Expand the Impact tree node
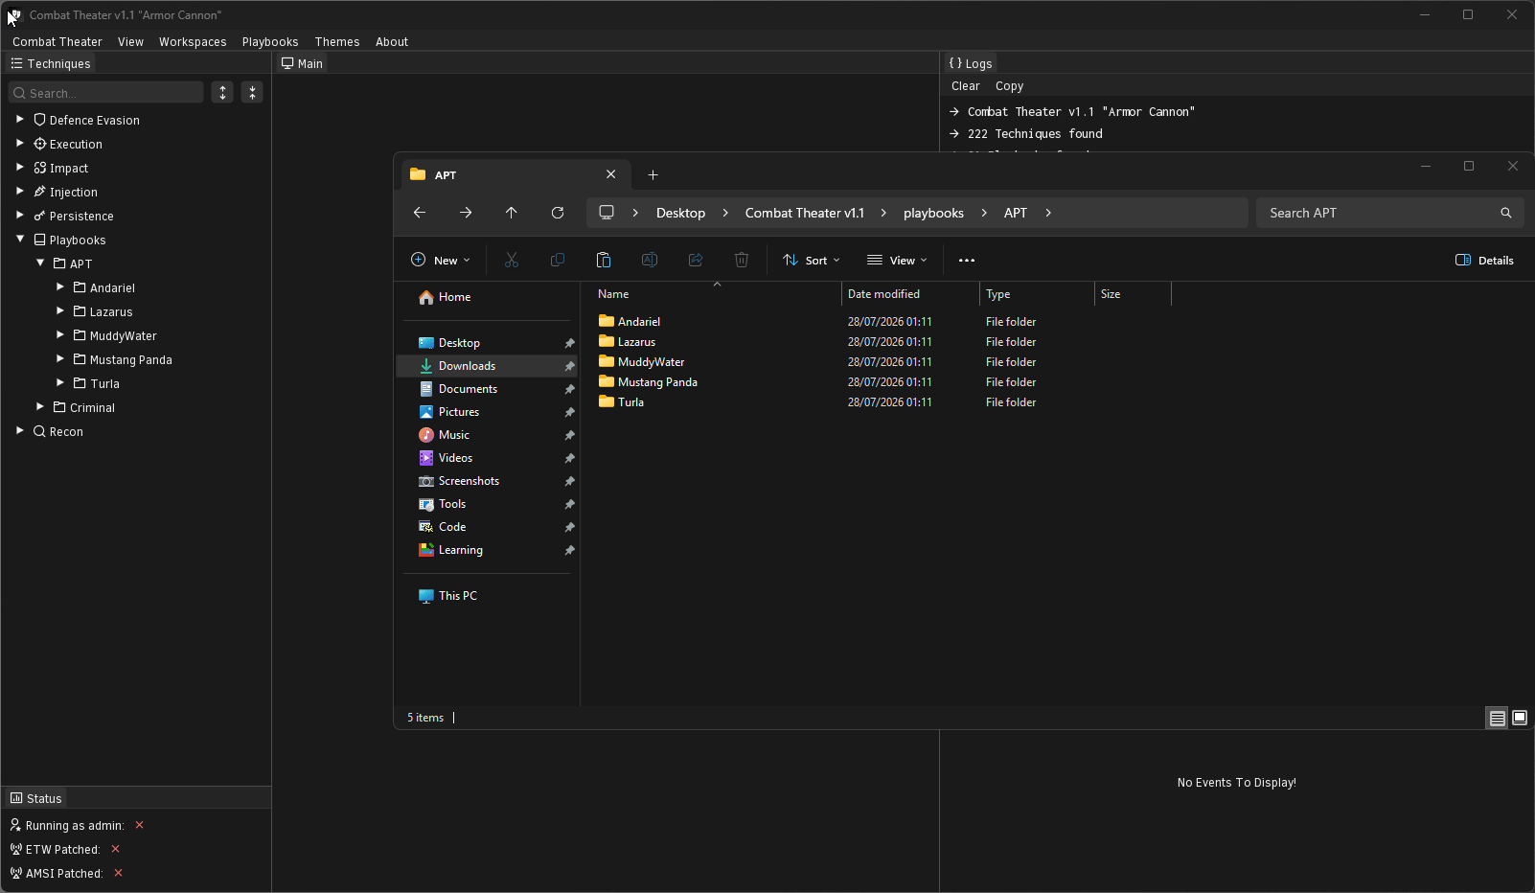The width and height of the screenshot is (1535, 893). click(x=20, y=167)
